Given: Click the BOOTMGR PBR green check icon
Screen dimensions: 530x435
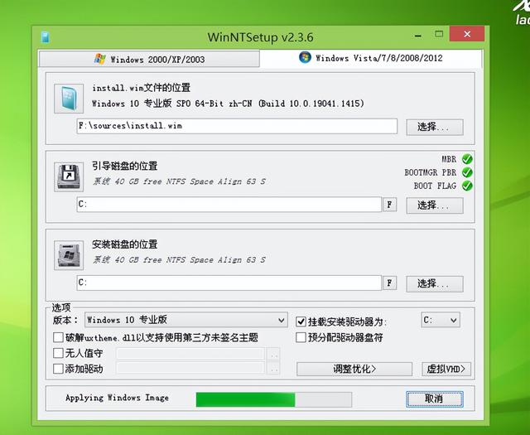Looking at the screenshot, I should tap(467, 172).
